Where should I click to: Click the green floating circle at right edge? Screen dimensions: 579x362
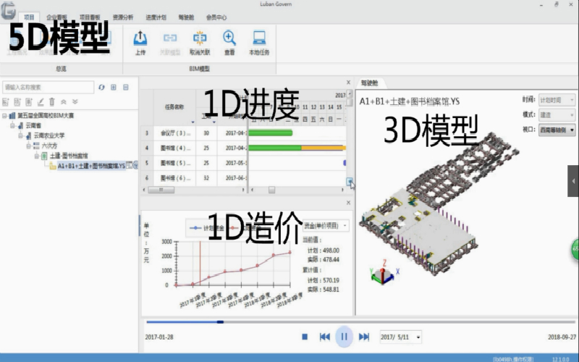(x=575, y=249)
